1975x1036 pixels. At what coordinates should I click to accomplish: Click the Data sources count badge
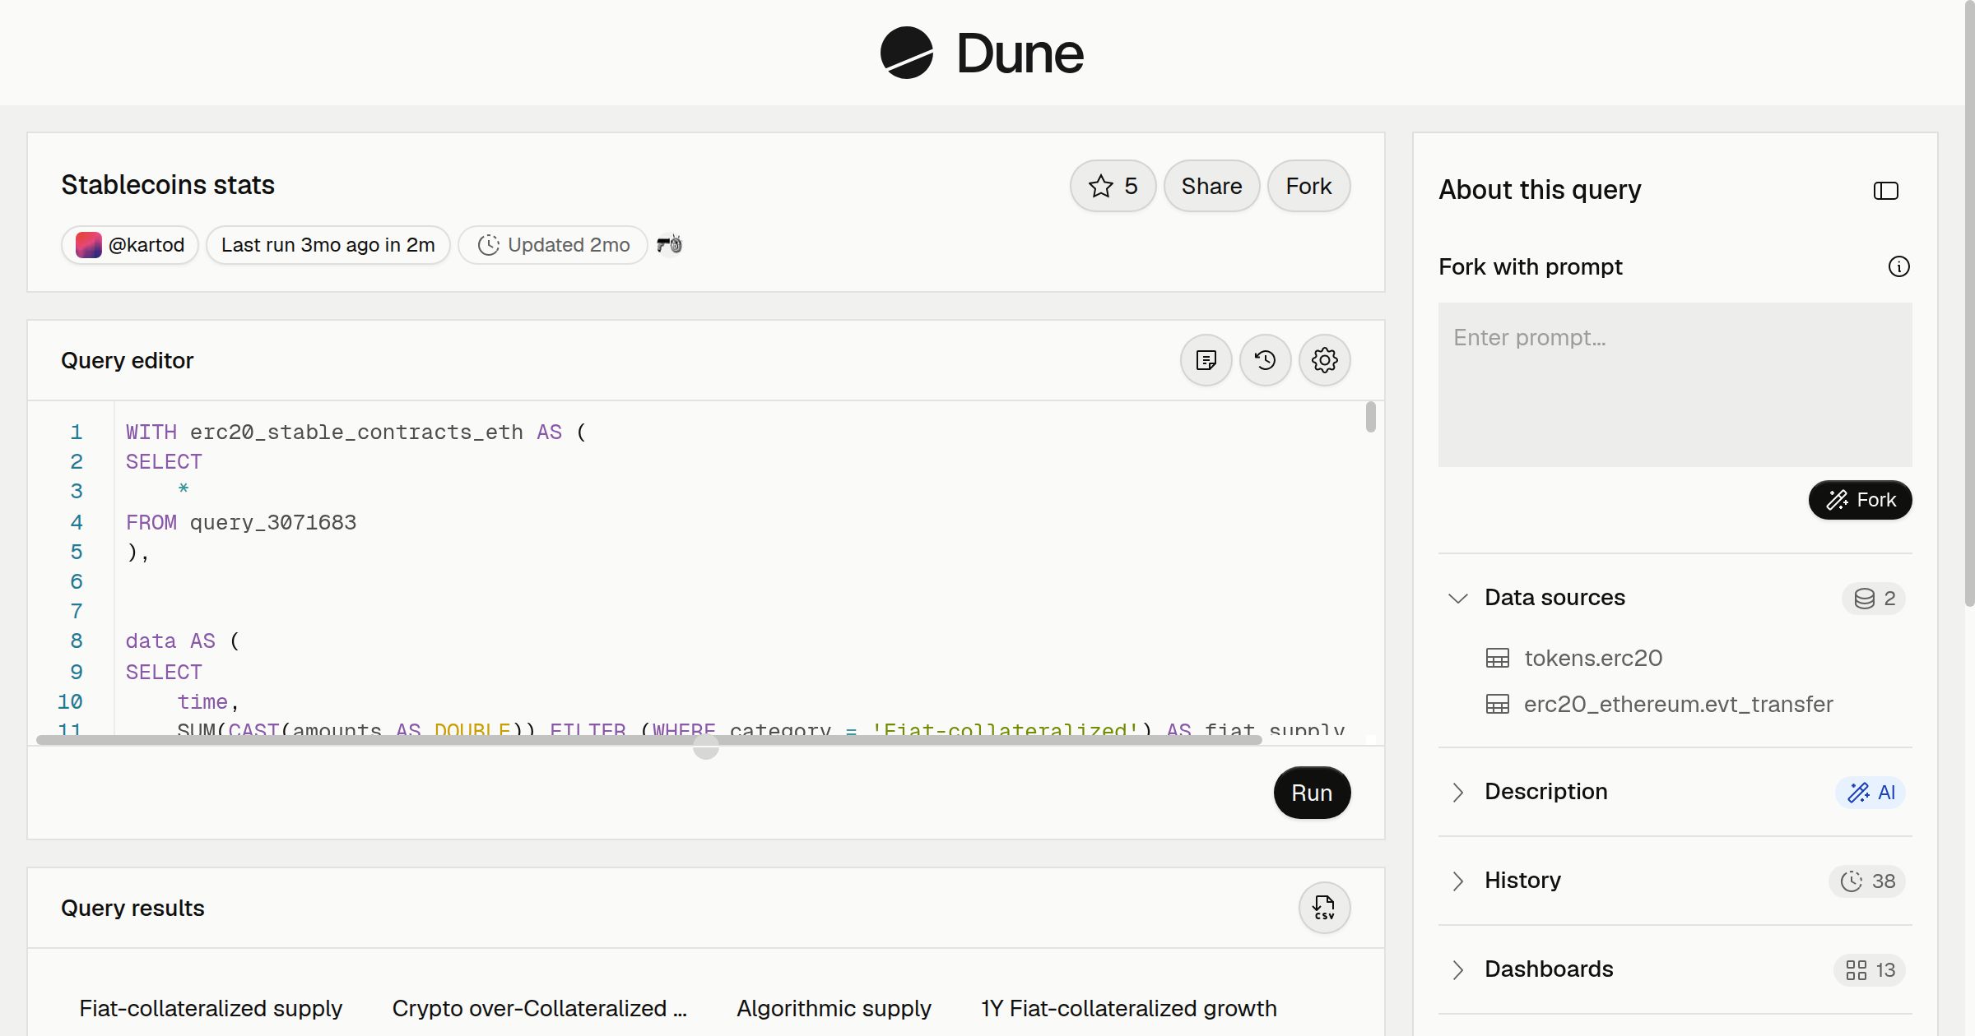point(1874,599)
